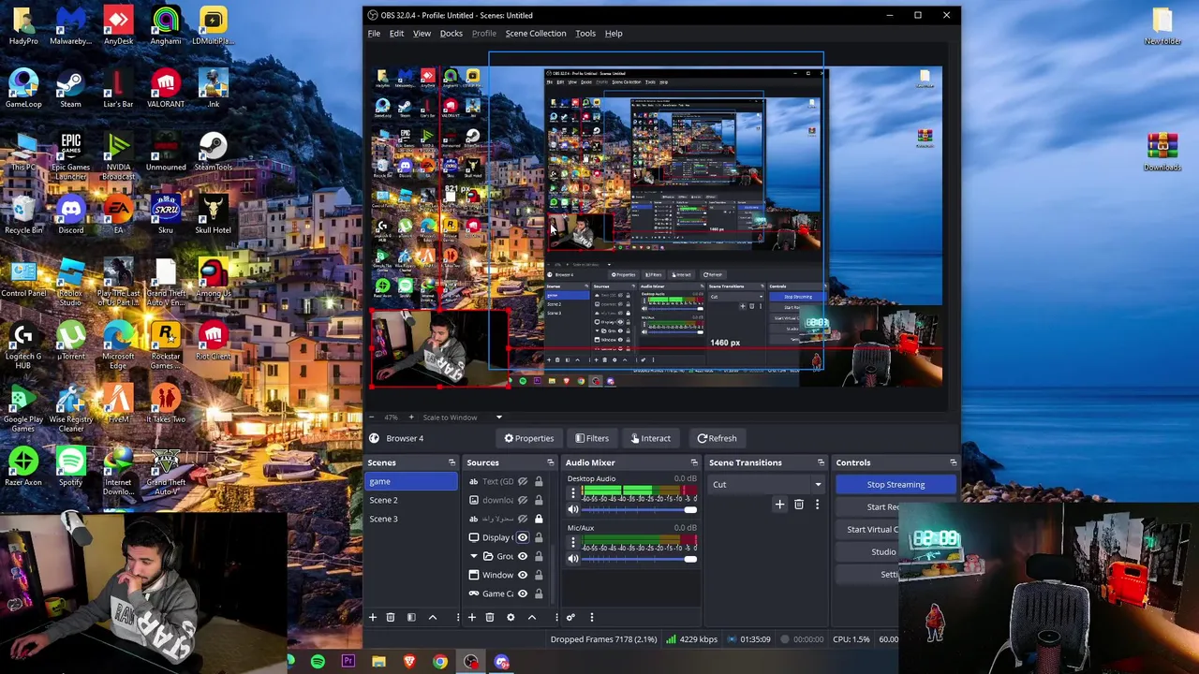
Task: Hide the Game Capture source
Action: tap(523, 593)
